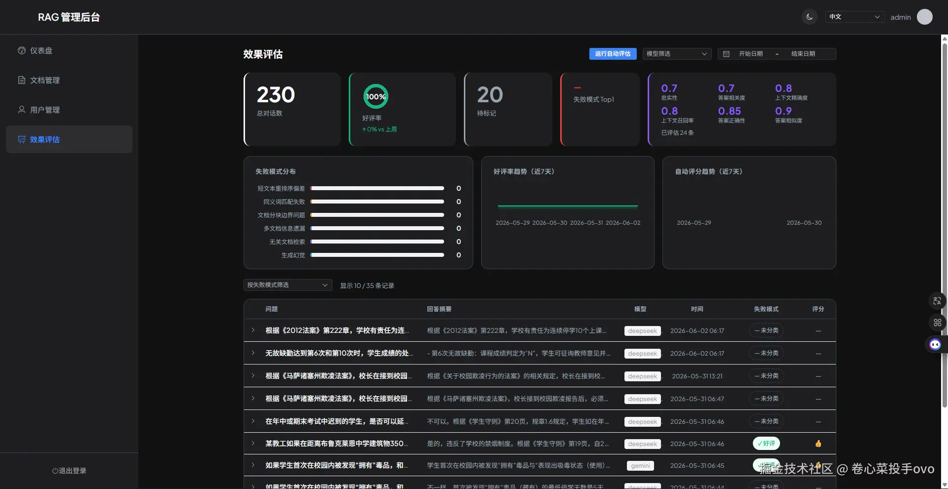
Task: Click the page vertical scrollbar
Action: coord(945,225)
